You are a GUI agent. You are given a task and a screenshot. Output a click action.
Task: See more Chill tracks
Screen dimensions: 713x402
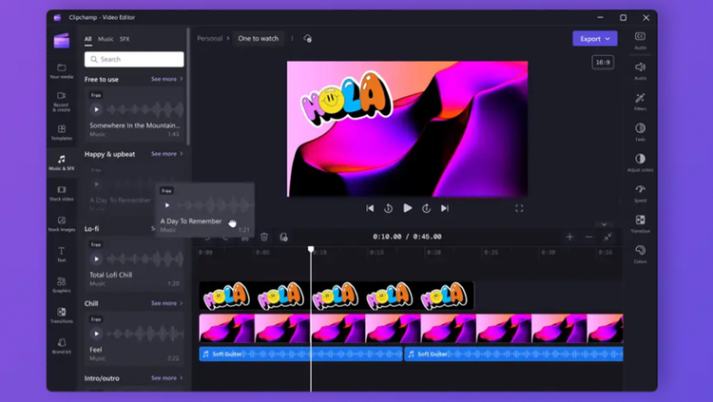(x=167, y=303)
